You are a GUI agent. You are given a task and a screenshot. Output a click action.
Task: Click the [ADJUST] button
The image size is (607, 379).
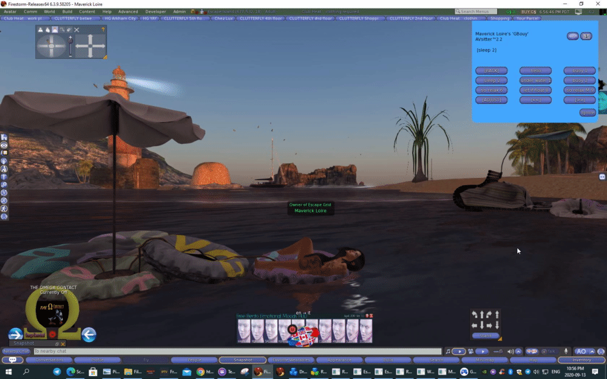tap(491, 100)
